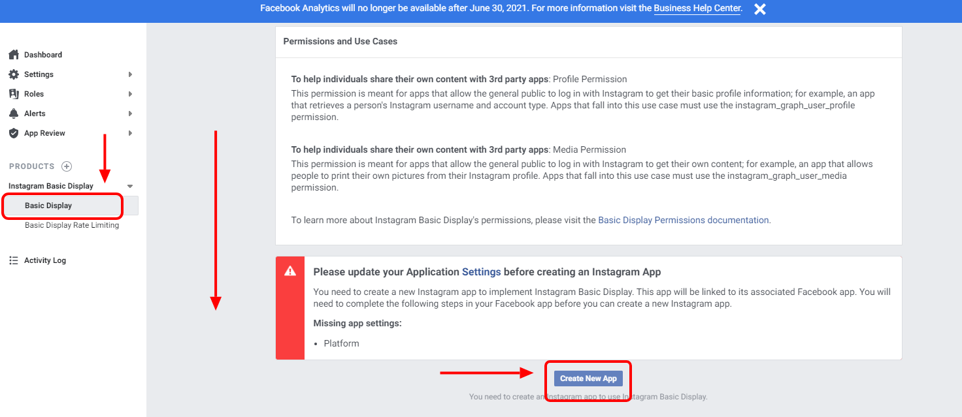Open the App Review menu item
Viewport: 962px width, 417px height.
45,133
